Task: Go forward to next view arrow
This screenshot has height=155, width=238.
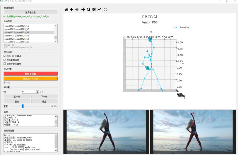Action: tap(77, 10)
